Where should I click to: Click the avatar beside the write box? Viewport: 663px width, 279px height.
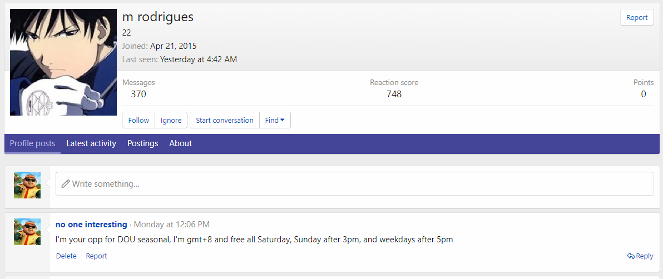coord(27,185)
